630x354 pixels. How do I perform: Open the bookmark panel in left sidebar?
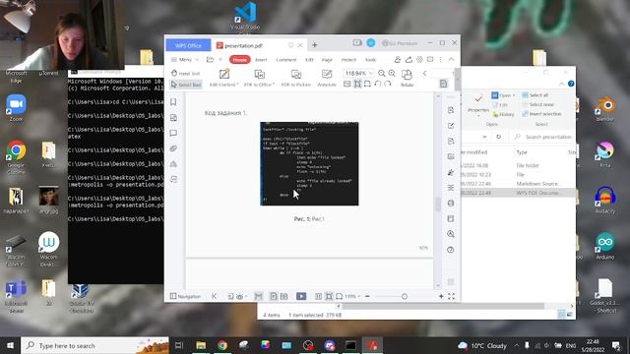(x=173, y=102)
